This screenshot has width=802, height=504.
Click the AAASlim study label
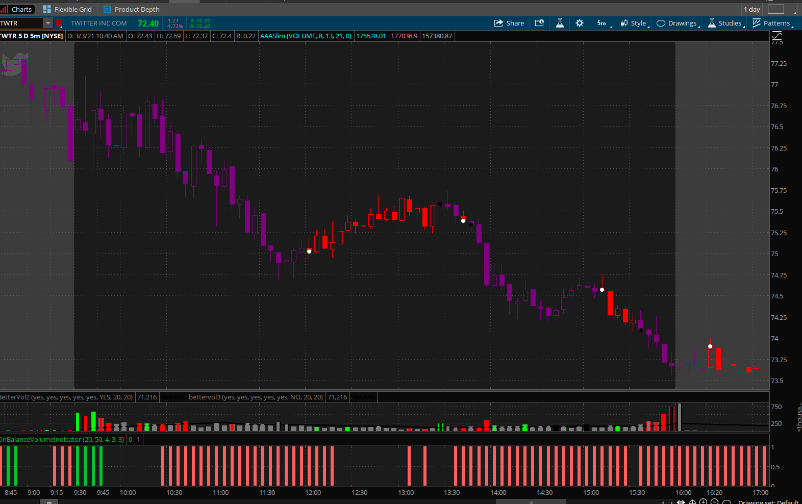click(x=306, y=36)
